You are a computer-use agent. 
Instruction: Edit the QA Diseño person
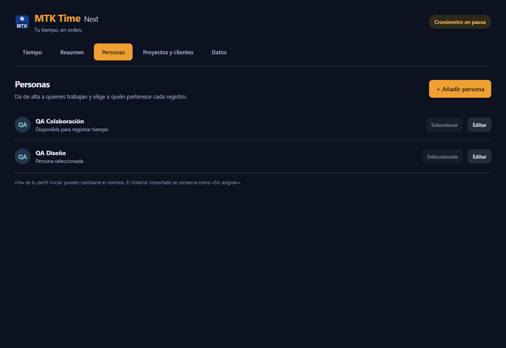tap(479, 157)
